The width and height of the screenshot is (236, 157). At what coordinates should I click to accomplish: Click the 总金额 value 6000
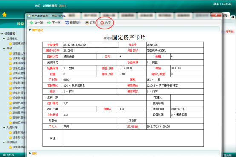tap(66, 80)
